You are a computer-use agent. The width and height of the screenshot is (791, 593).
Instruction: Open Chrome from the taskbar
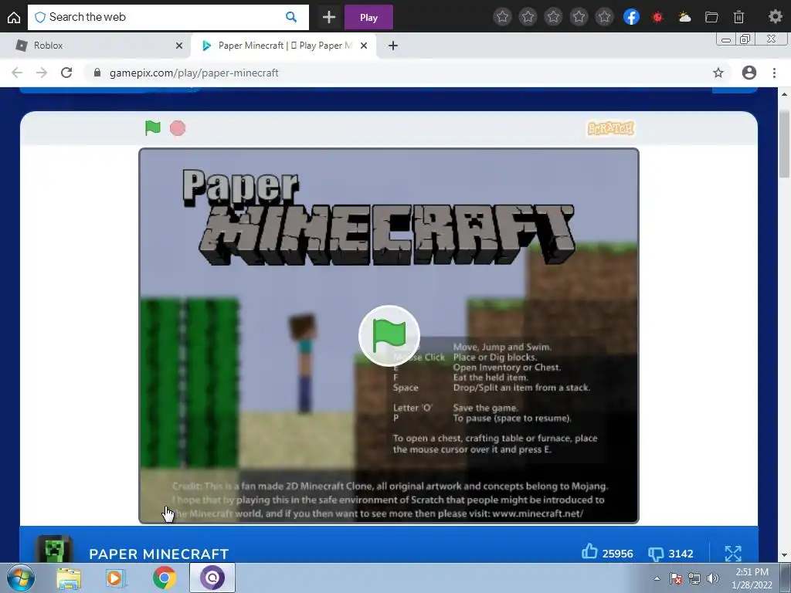tap(165, 578)
